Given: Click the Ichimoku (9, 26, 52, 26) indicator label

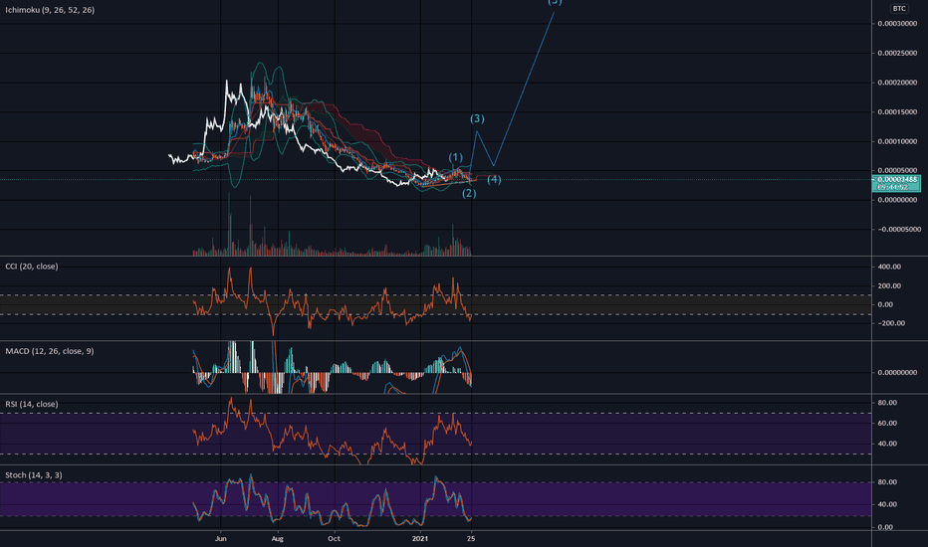Looking at the screenshot, I should click(x=50, y=10).
